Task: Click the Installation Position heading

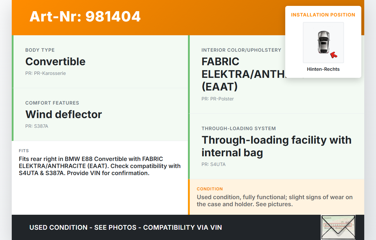Action: click(x=323, y=15)
